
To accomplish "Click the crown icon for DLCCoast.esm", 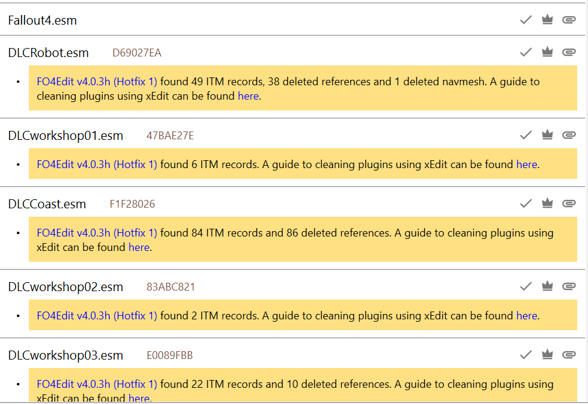I will (547, 204).
